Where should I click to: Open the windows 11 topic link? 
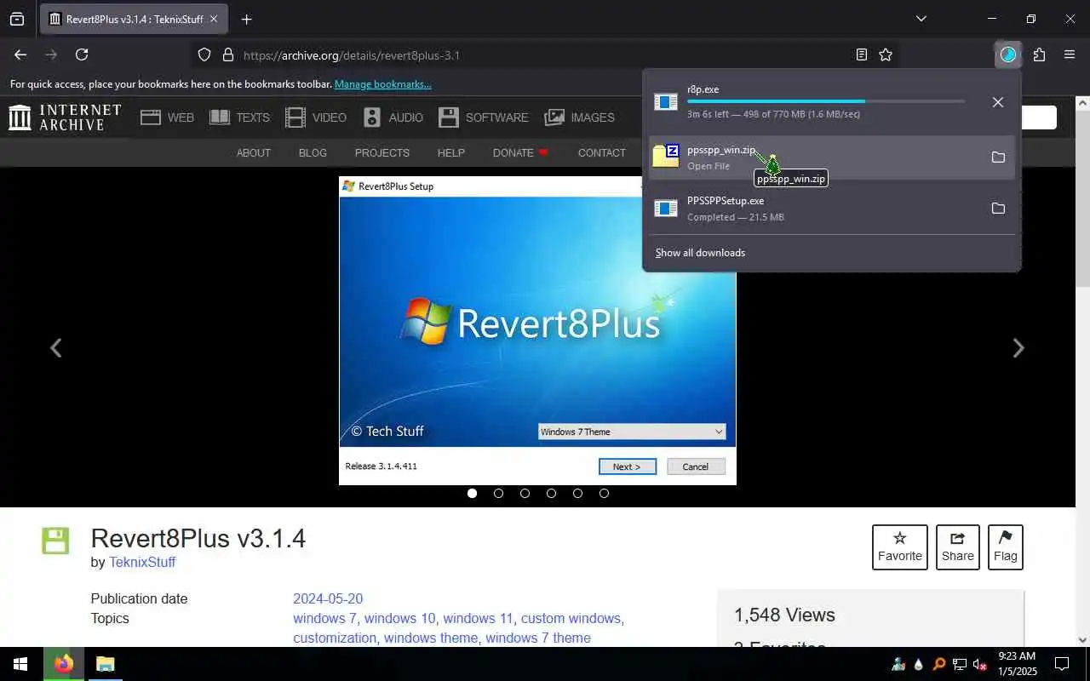[x=478, y=619]
